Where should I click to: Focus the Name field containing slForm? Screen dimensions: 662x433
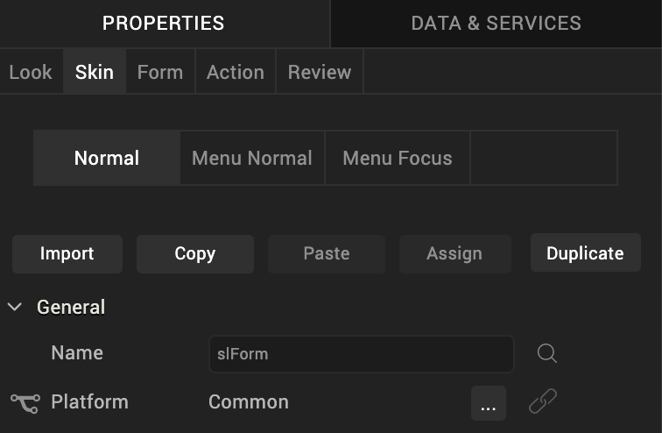361,354
